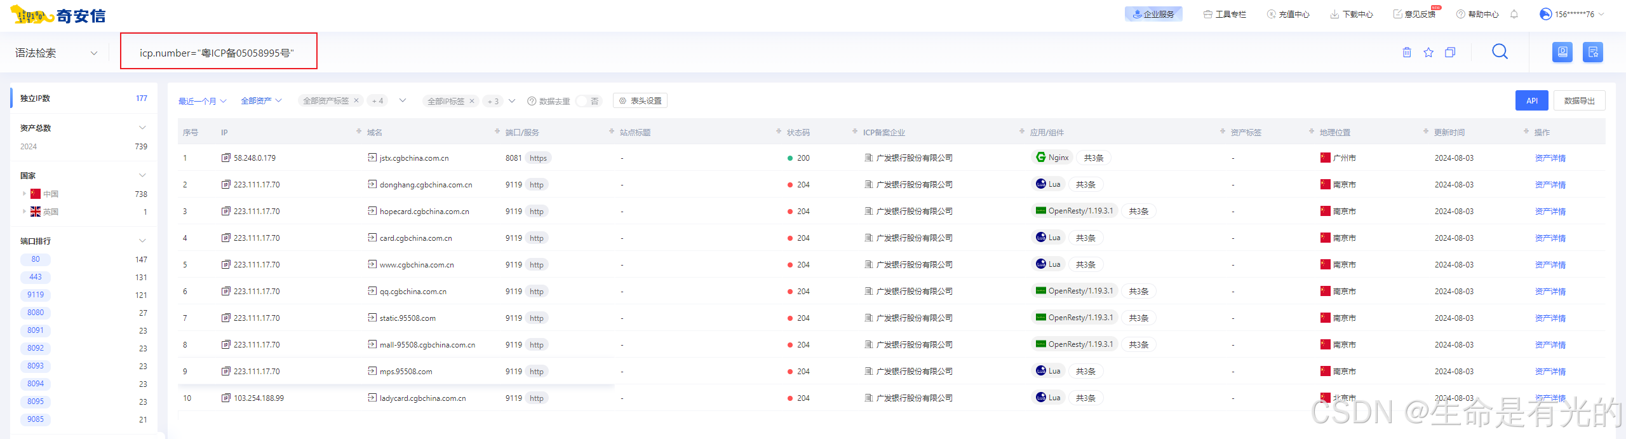Open the 语法检索 search mode dropdown
The width and height of the screenshot is (1626, 439).
(57, 53)
